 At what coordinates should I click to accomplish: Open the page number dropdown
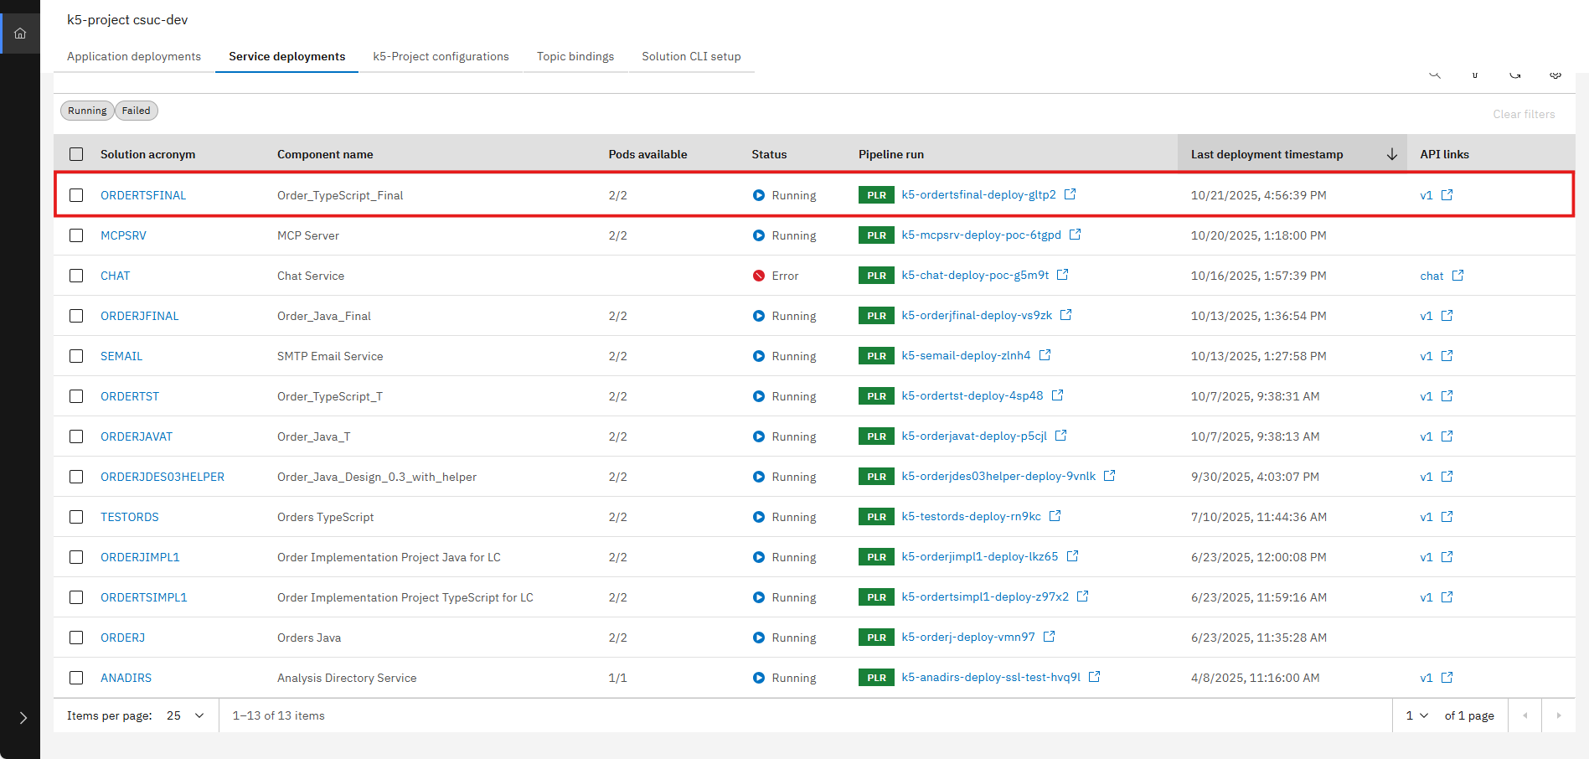[1415, 715]
